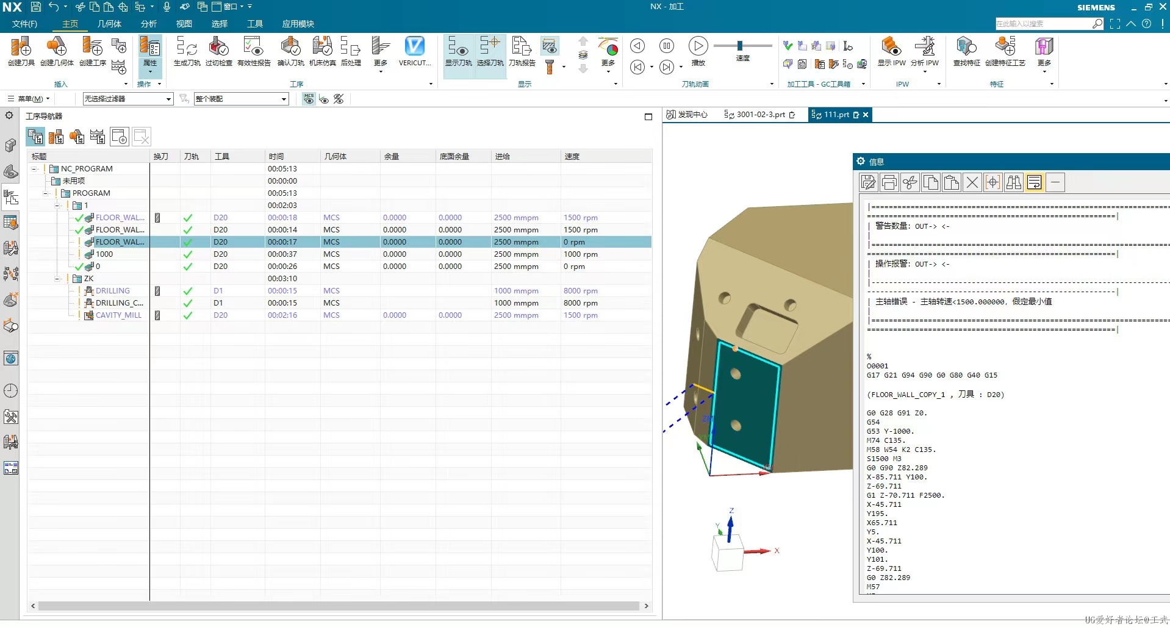Open the 无选择过滤器 dropdown
Image resolution: width=1170 pixels, height=627 pixels.
click(128, 99)
